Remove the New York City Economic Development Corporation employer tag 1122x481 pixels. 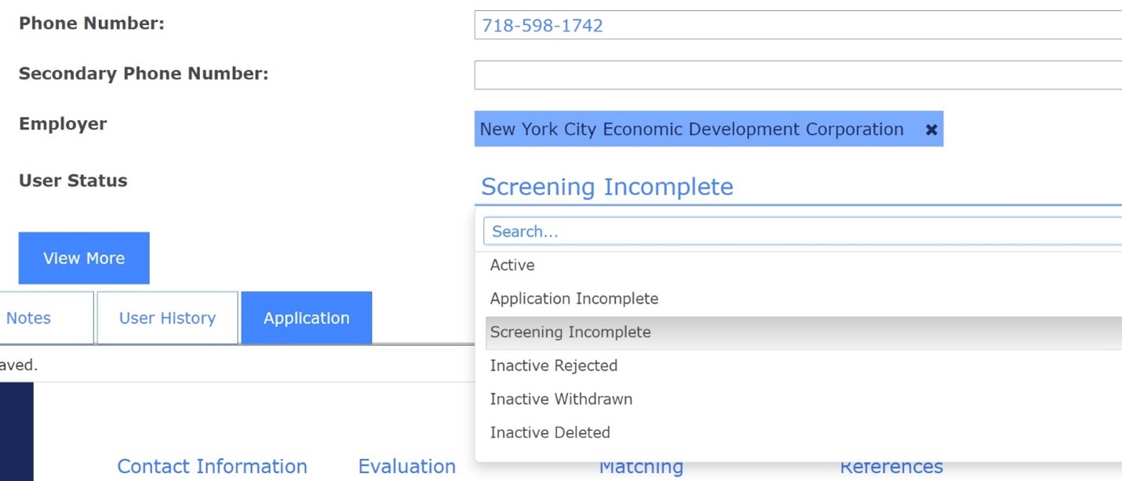point(931,129)
